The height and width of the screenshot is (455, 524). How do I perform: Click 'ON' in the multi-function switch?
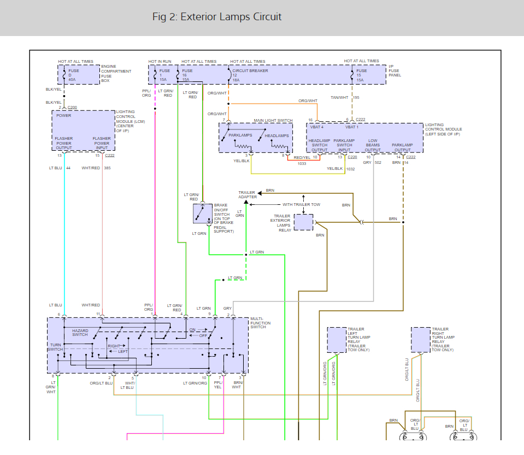[x=192, y=330]
